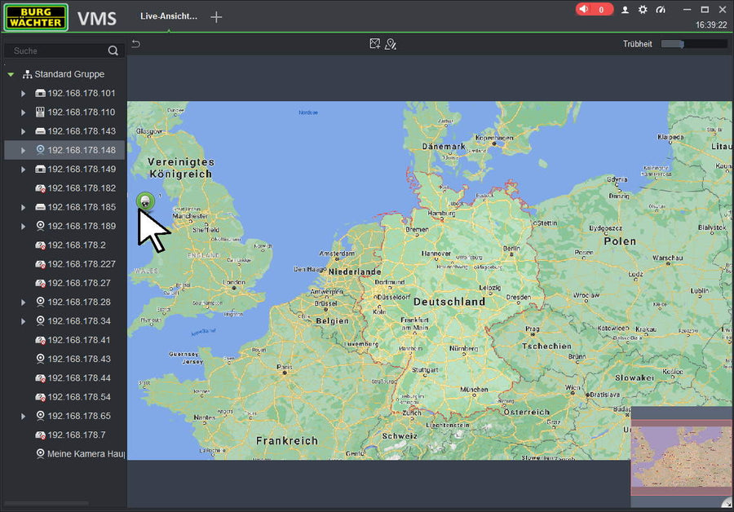The image size is (734, 512).
Task: Open the user account icon
Action: click(626, 10)
